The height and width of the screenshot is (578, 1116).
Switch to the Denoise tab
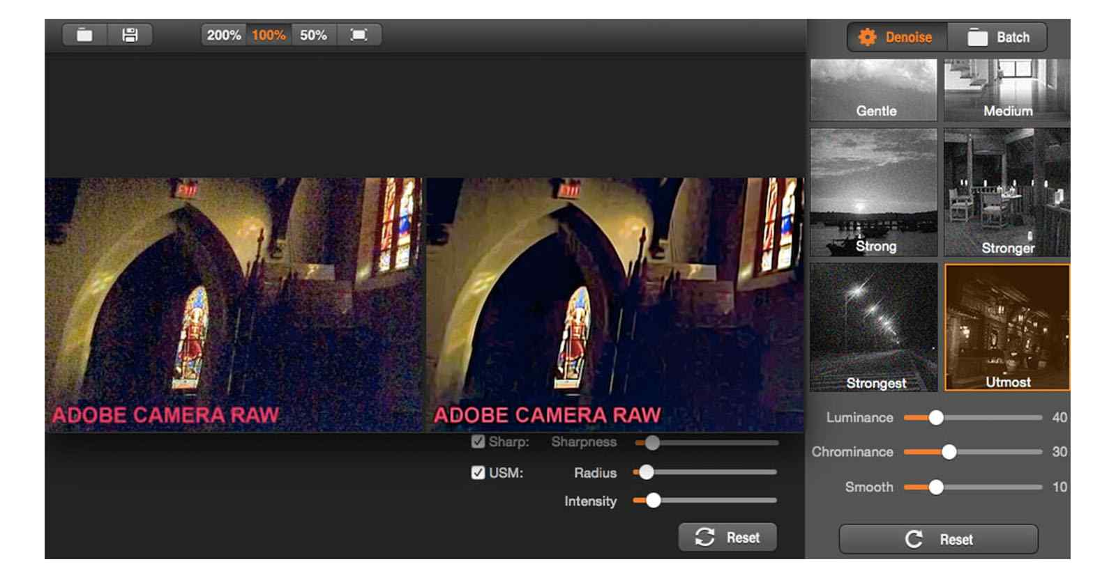point(897,37)
